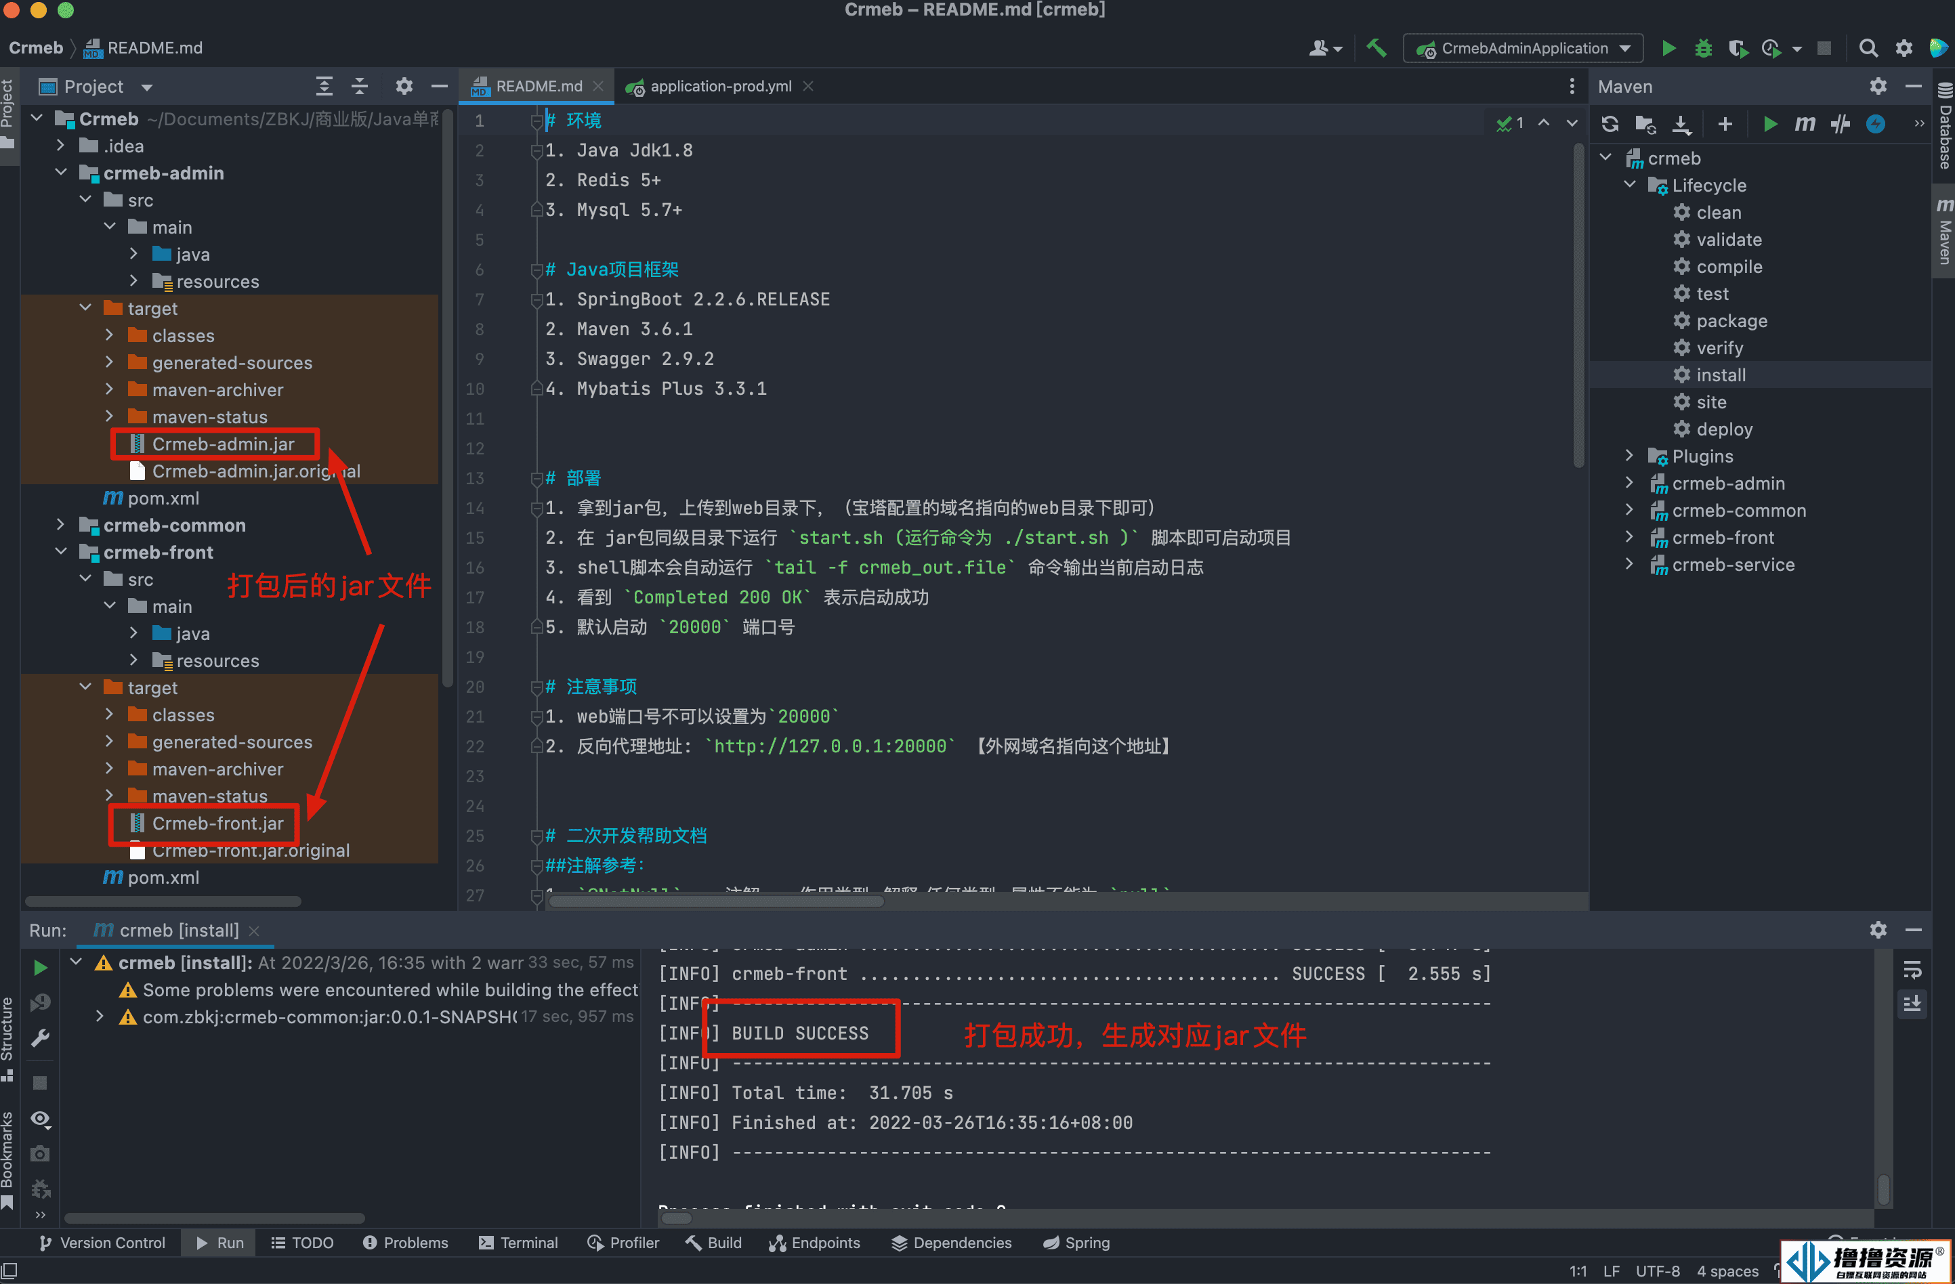Toggle the Structure tool window stripe button
This screenshot has width=1955, height=1284.
(8, 1039)
